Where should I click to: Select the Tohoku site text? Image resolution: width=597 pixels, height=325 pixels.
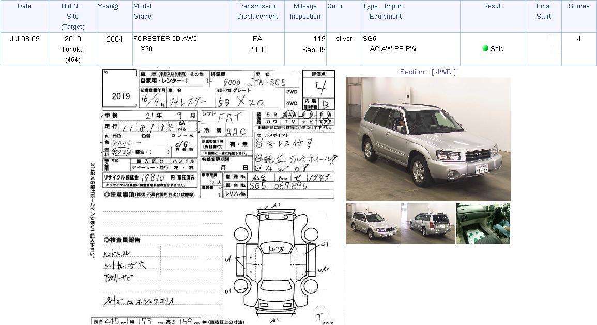pos(72,50)
